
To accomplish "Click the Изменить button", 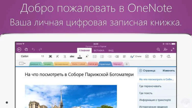I will click(x=169, y=71).
